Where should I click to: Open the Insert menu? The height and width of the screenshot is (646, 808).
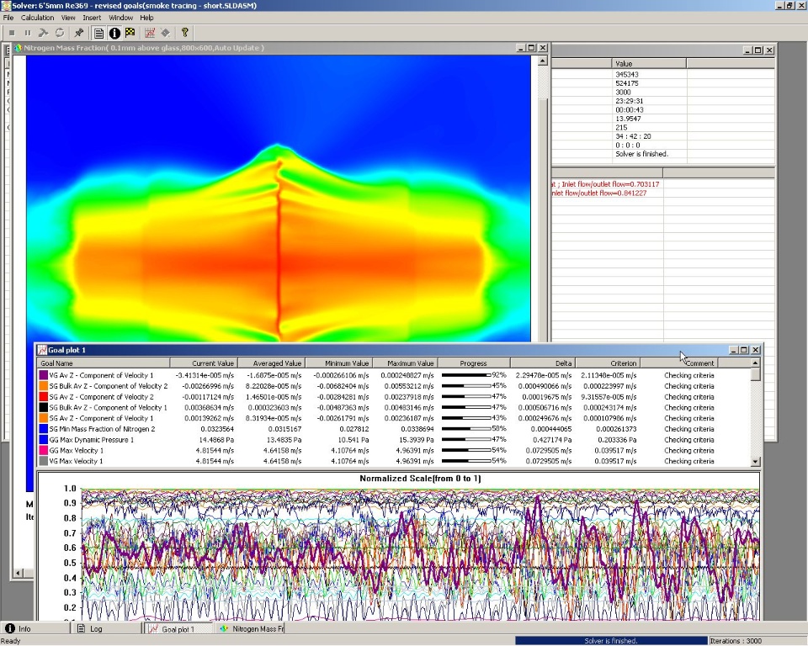point(92,18)
